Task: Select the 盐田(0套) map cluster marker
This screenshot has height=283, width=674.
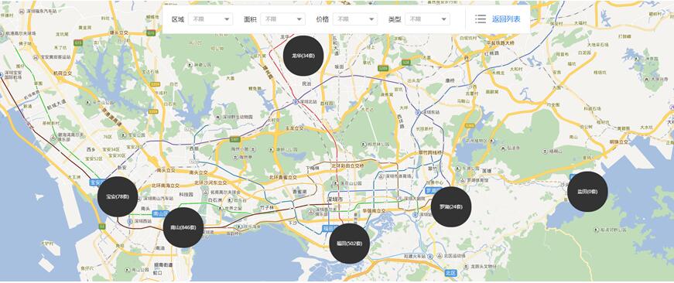Action: point(587,192)
